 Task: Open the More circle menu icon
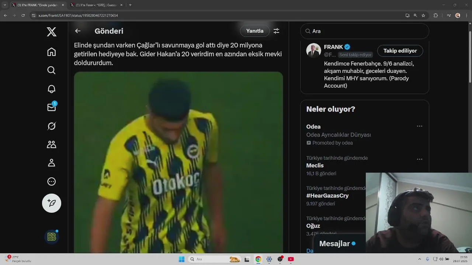52,181
